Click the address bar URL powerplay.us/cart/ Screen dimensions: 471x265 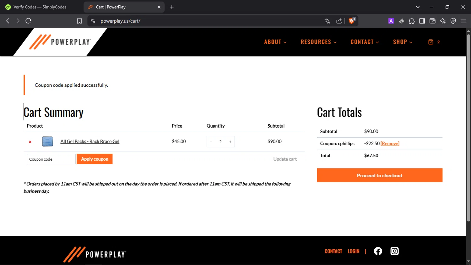pyautogui.click(x=120, y=21)
